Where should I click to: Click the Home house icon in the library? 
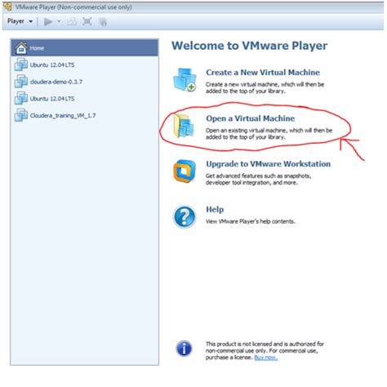coord(21,48)
